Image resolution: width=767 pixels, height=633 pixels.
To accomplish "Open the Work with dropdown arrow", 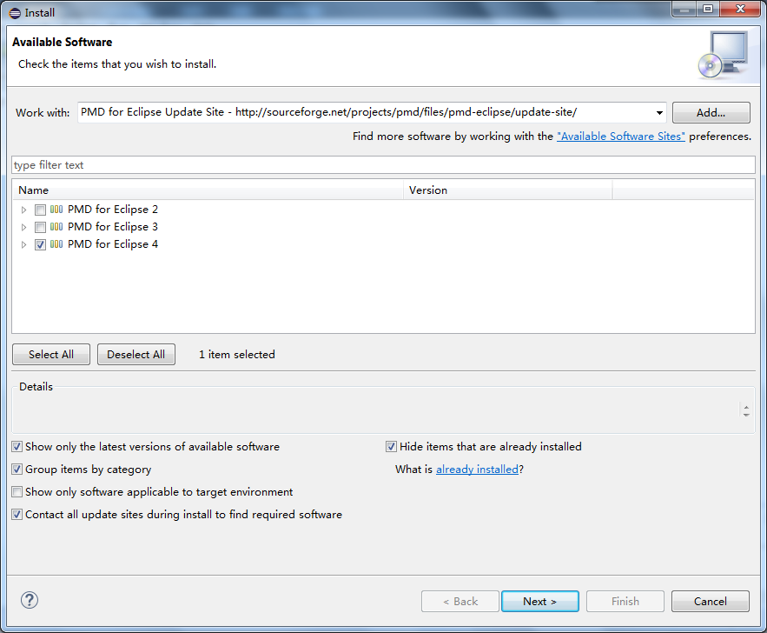I will (659, 112).
